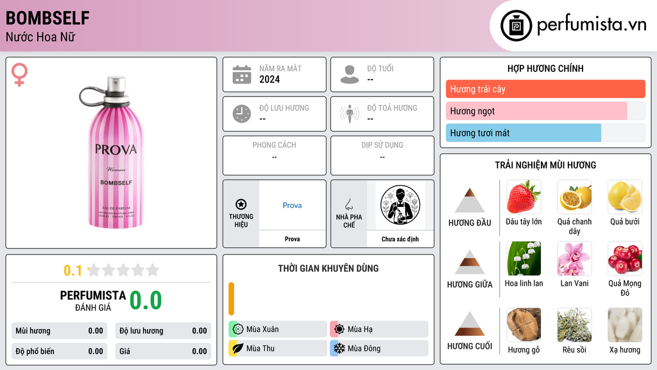Screen dimensions: 657x370
Task: Click the perfumer illustration avatar
Action: point(400,205)
